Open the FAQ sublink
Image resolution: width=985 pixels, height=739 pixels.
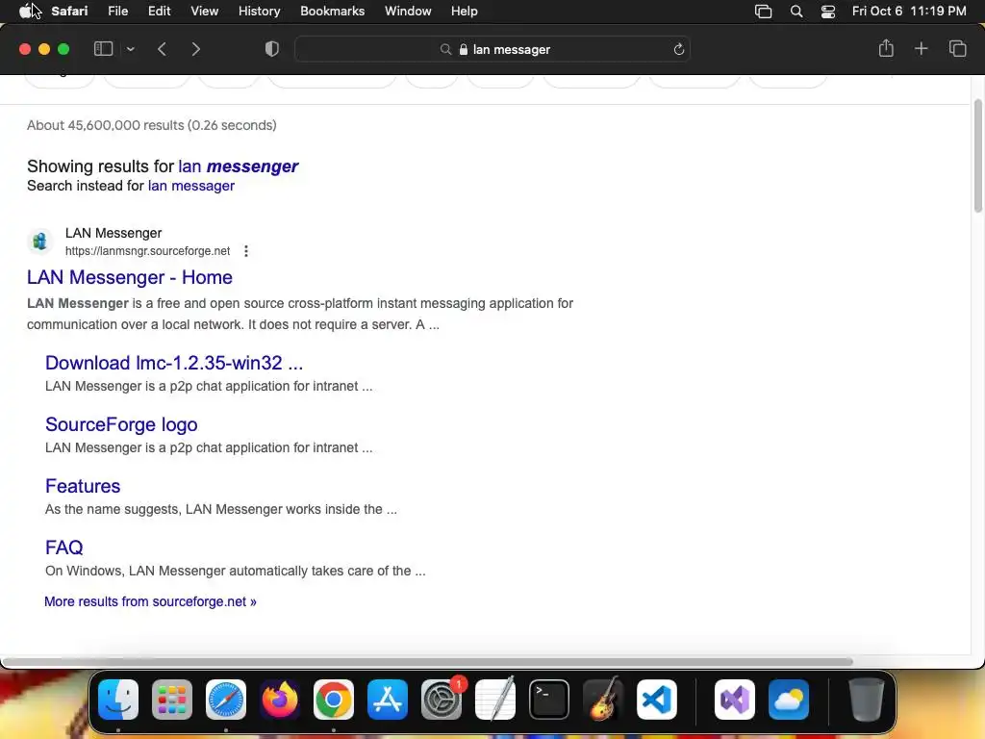click(x=64, y=548)
